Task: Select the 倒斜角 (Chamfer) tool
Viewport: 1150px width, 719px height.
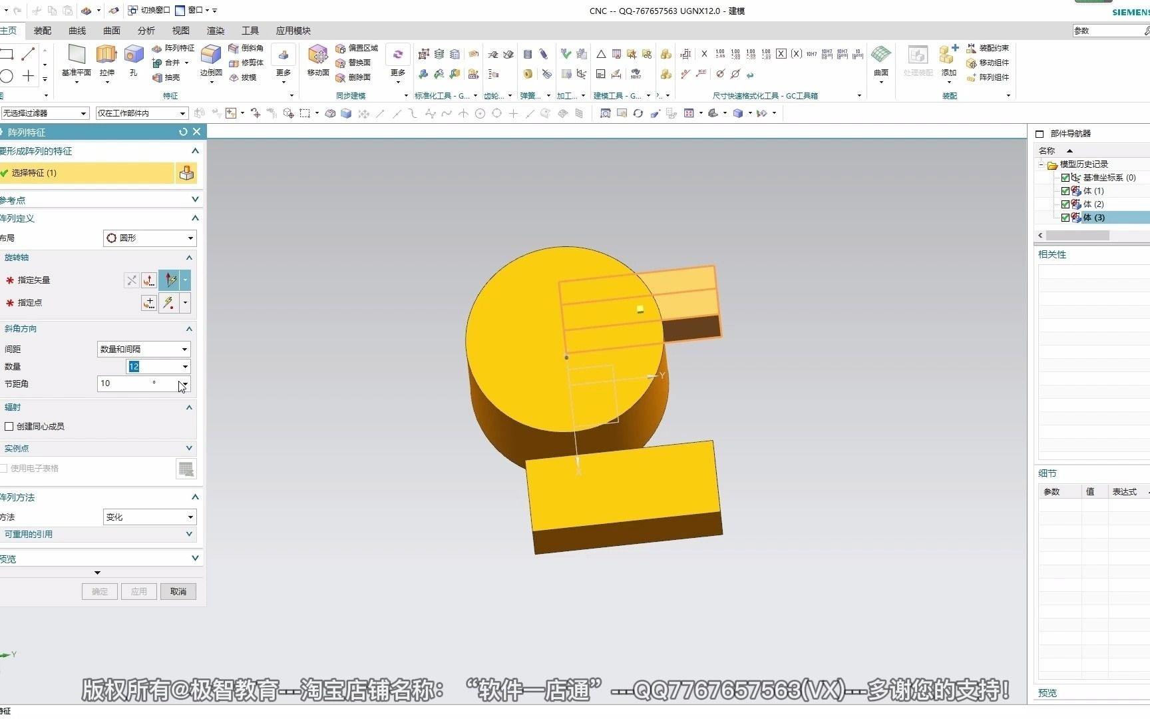Action: coord(244,49)
